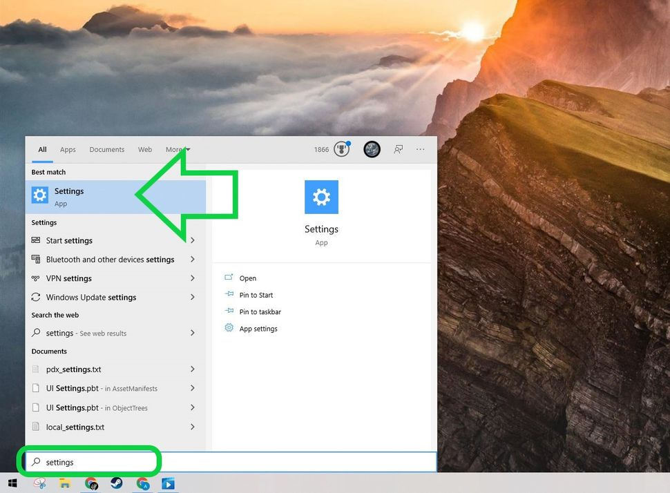Screen dimensions: 670x493
Task: Open the feedback icon in search header
Action: 399,149
